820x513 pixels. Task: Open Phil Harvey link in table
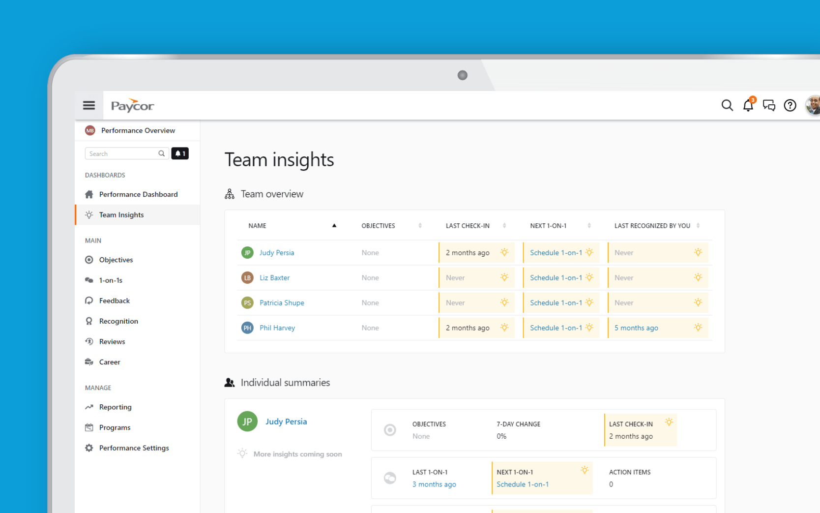(x=277, y=328)
